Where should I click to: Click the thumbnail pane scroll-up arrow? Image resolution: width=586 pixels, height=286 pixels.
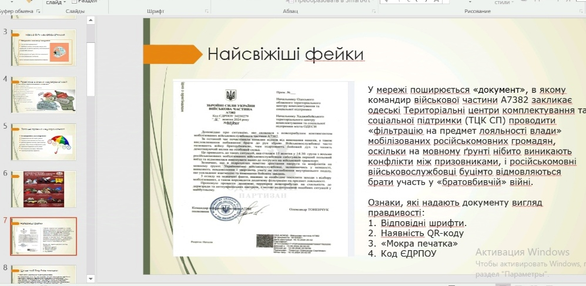91,20
